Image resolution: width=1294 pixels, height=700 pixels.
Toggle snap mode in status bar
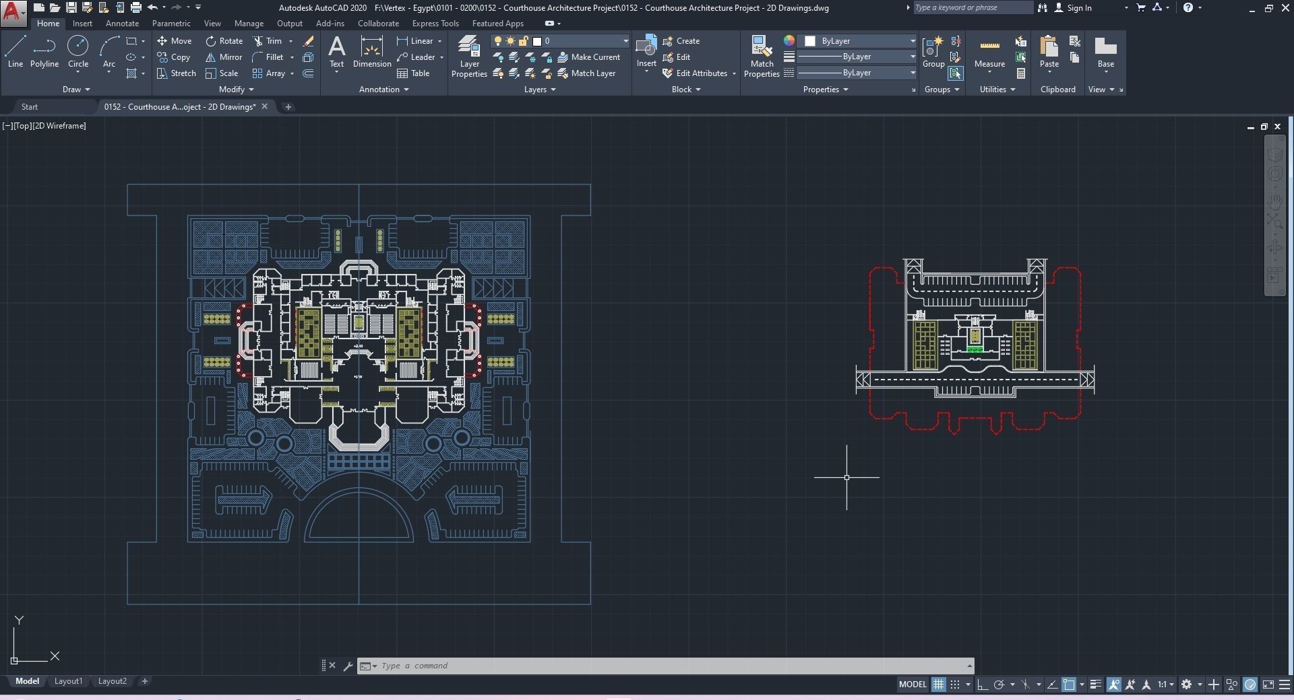click(x=955, y=685)
